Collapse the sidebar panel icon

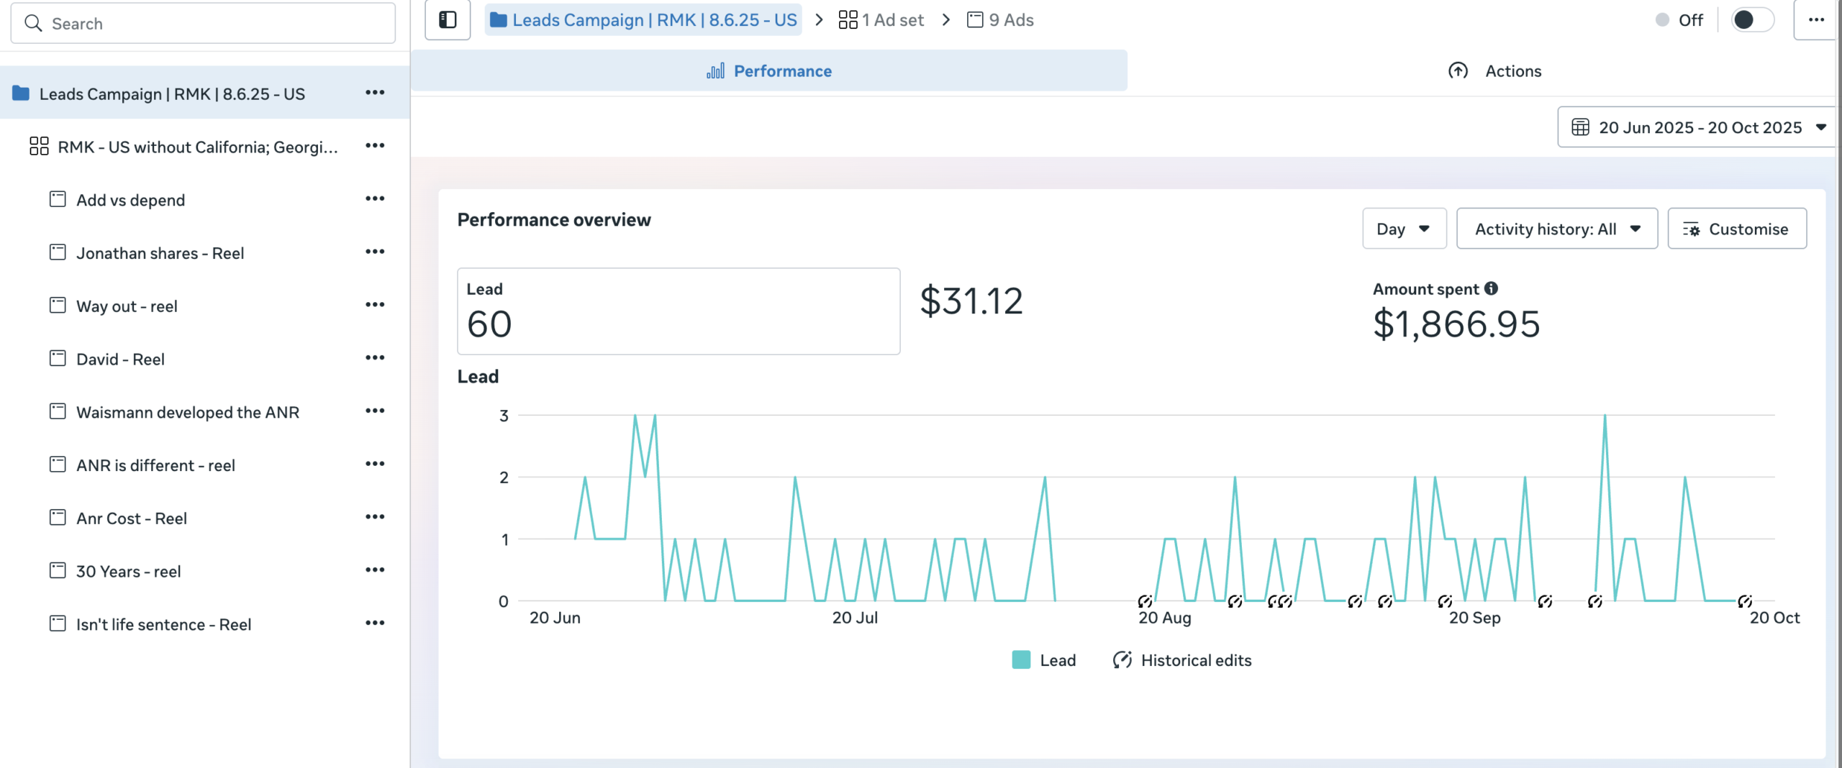tap(448, 20)
